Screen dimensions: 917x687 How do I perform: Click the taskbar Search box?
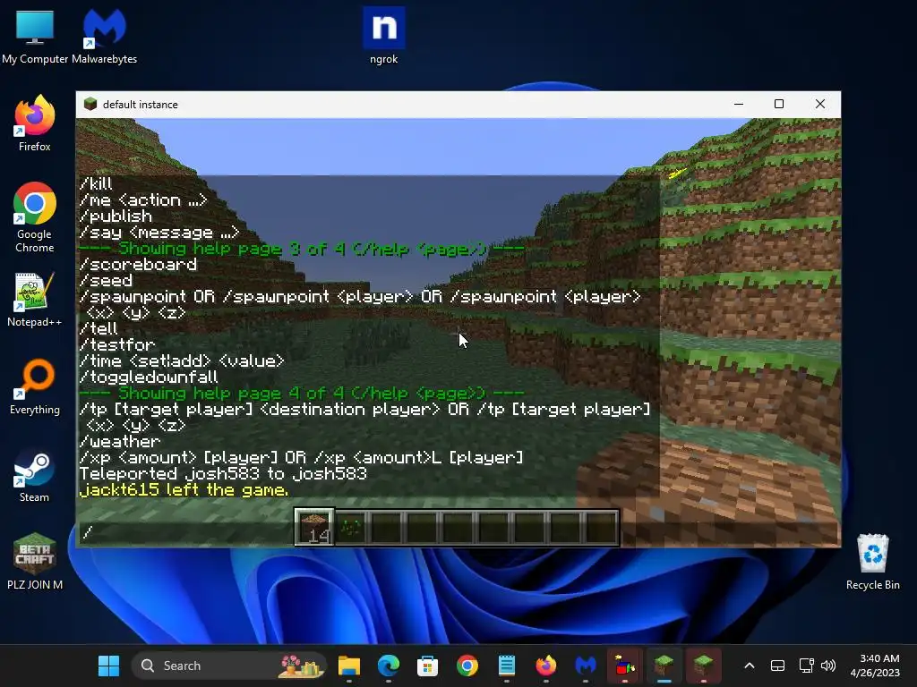pos(228,666)
